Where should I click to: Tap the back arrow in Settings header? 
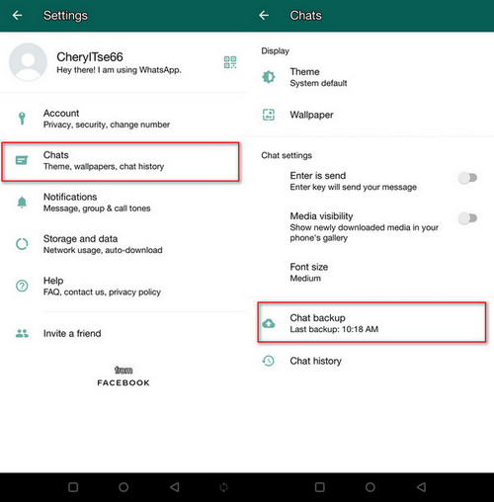point(17,15)
